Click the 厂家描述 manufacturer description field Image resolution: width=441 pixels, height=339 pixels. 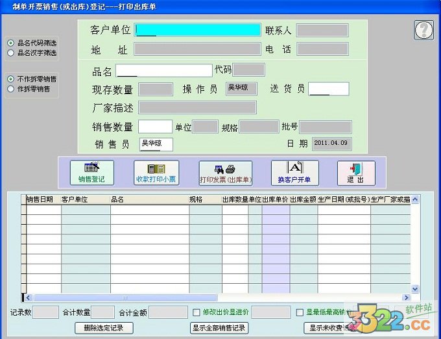pyautogui.click(x=197, y=108)
